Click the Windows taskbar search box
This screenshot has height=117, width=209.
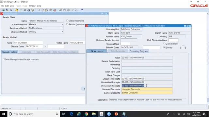pyautogui.click(x=33, y=114)
